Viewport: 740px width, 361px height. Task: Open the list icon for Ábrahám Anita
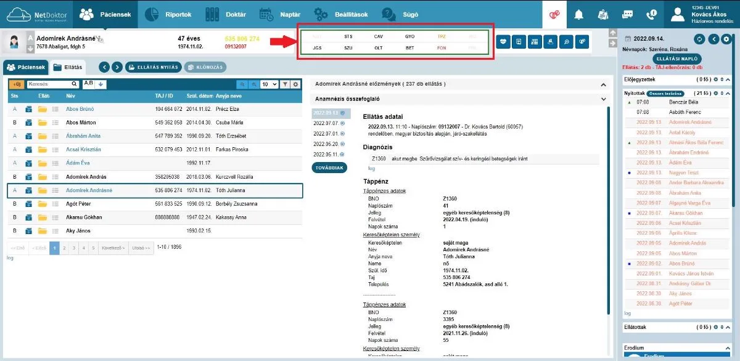point(54,136)
